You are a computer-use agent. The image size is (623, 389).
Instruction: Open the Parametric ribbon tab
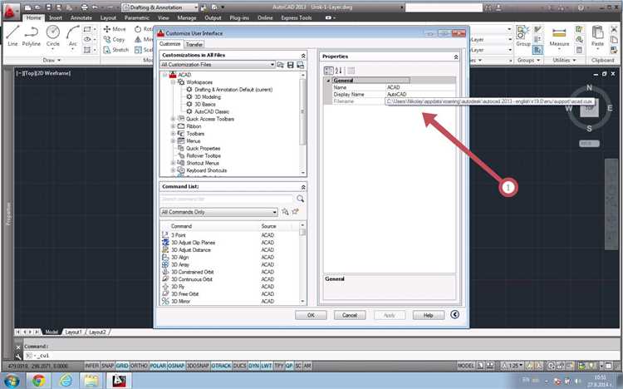pyautogui.click(x=137, y=17)
